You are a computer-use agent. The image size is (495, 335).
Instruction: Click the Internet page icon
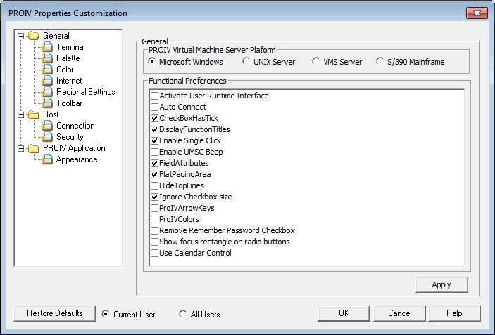[47, 81]
